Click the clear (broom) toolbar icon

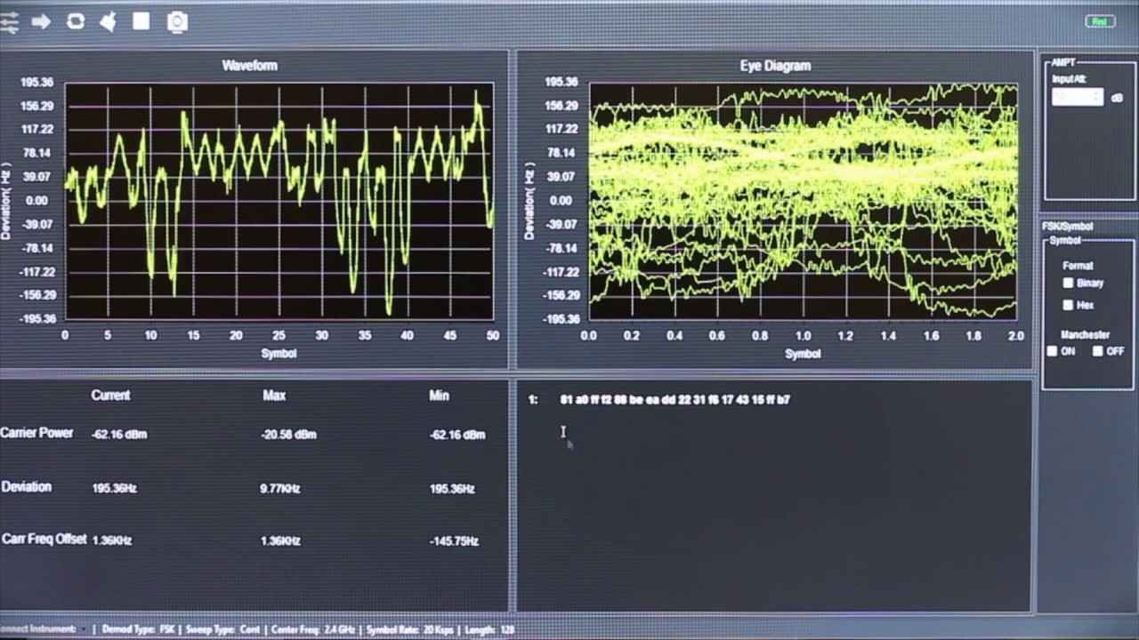pos(108,21)
